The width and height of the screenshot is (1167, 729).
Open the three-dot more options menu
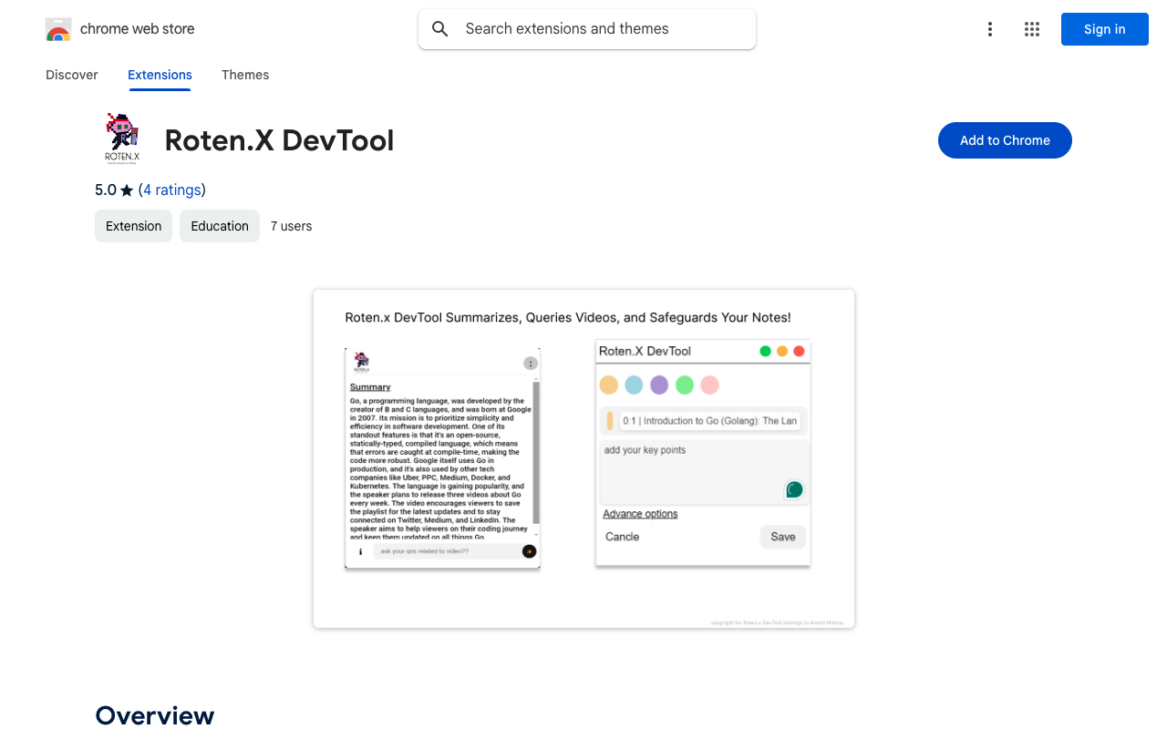coord(990,29)
